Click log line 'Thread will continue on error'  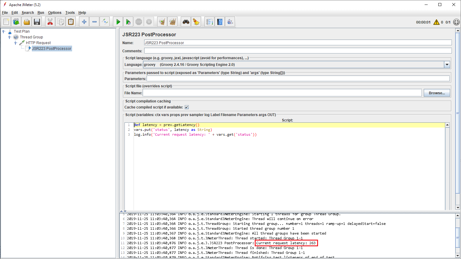click(x=283, y=219)
